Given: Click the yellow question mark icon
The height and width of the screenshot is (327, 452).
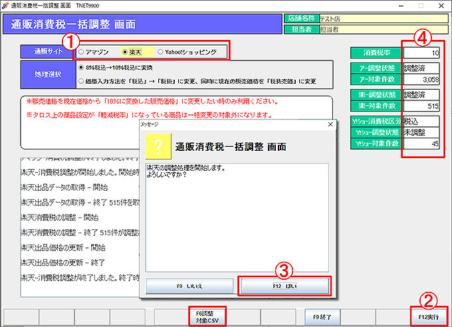Looking at the screenshot, I should [159, 146].
